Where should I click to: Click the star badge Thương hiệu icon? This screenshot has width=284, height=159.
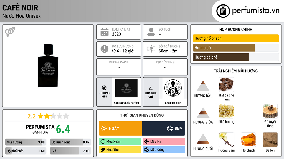(104, 88)
